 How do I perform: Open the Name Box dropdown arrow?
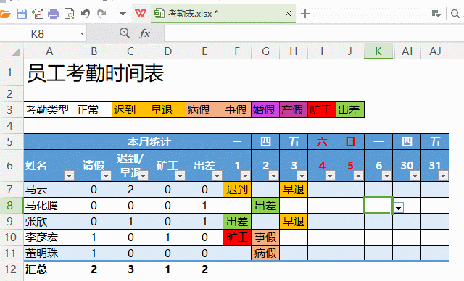82,34
